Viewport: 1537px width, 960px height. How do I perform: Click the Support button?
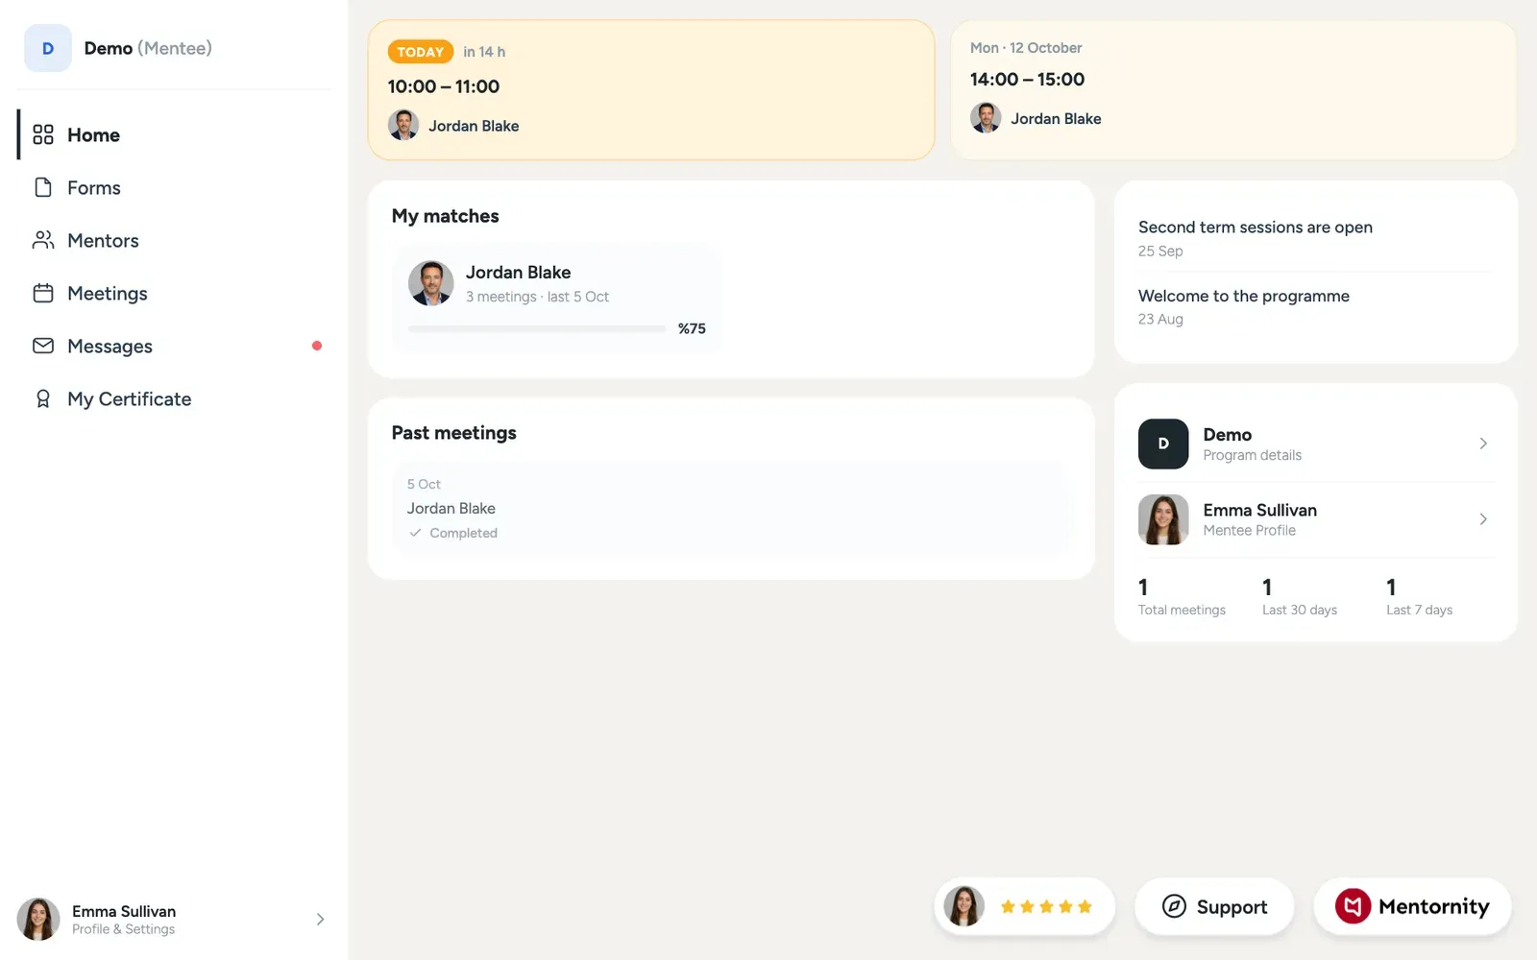point(1214,906)
